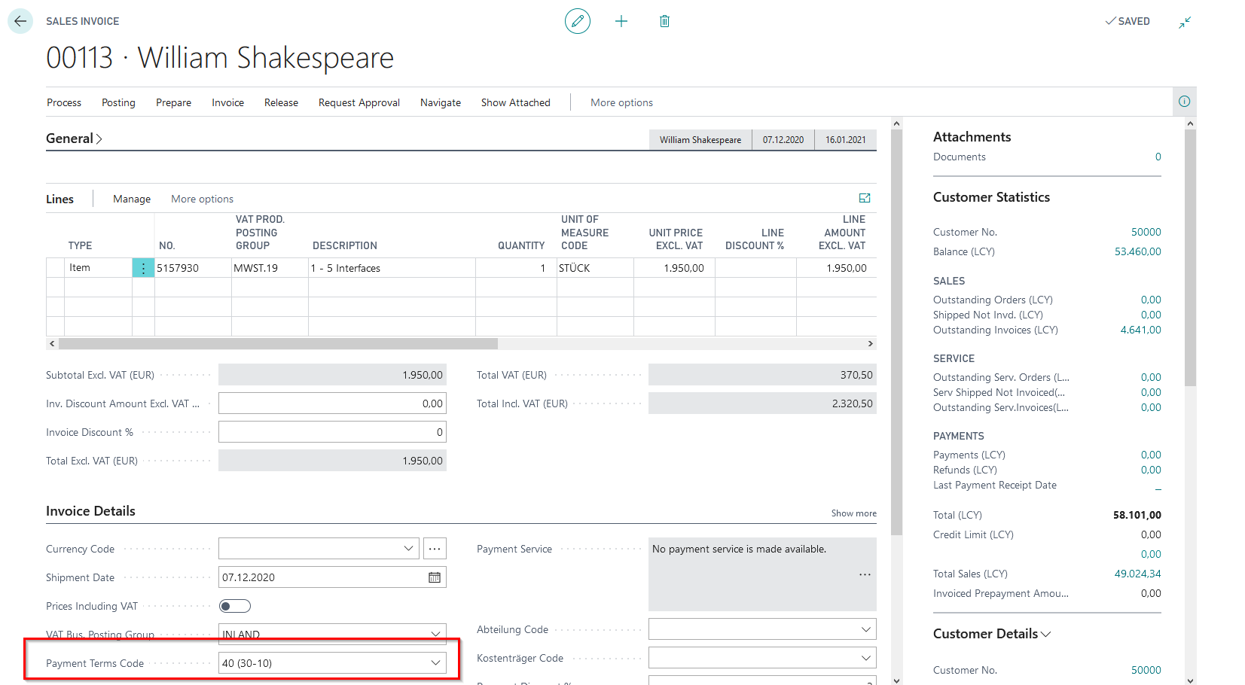1245x685 pixels.
Task: Click the pencil edit icon
Action: [577, 21]
